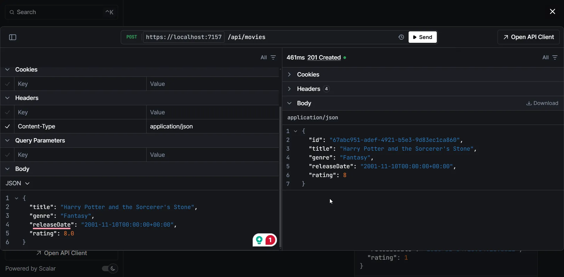The height and width of the screenshot is (277, 564).
Task: Click the search magnifier icon
Action: (x=12, y=12)
